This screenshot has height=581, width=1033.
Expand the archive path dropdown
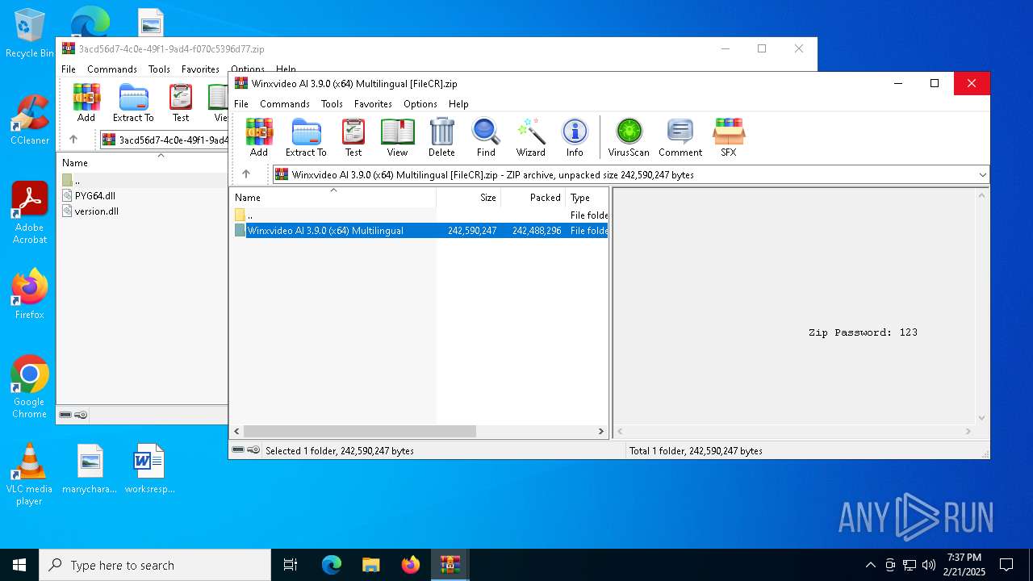click(982, 174)
